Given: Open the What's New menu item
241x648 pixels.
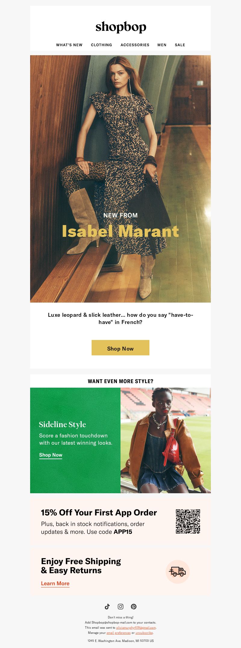Looking at the screenshot, I should click(x=69, y=45).
